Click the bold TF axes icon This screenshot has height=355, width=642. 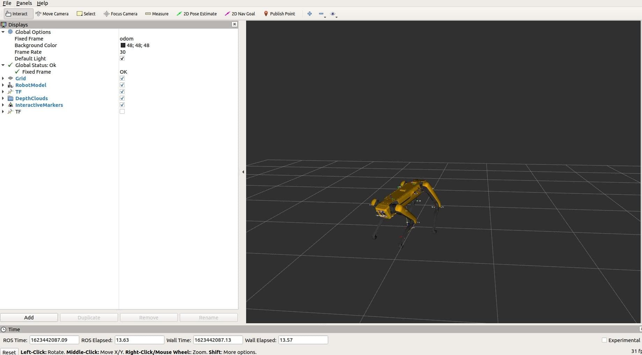tap(10, 91)
